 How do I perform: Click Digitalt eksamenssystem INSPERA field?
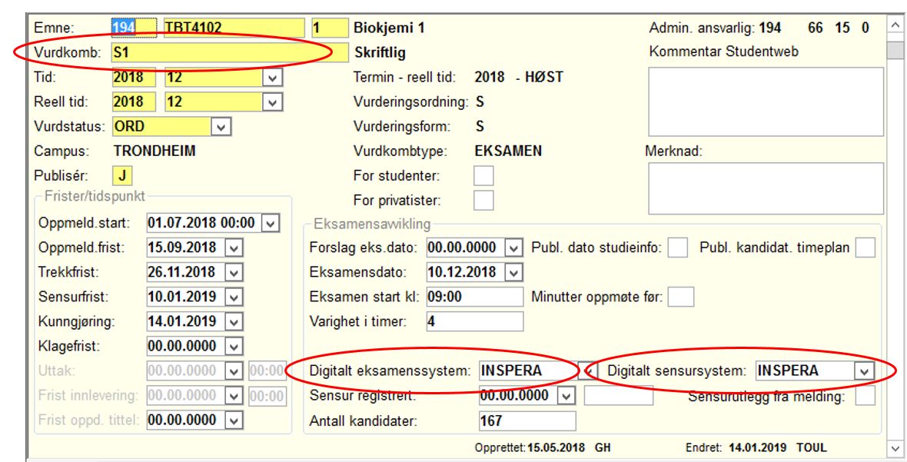coord(528,371)
